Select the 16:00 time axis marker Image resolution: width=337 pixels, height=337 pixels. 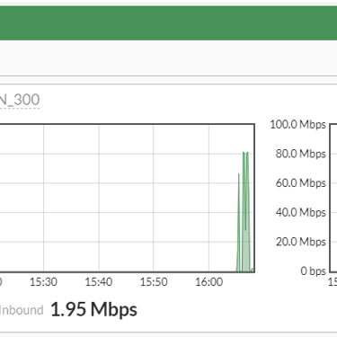coord(209,282)
